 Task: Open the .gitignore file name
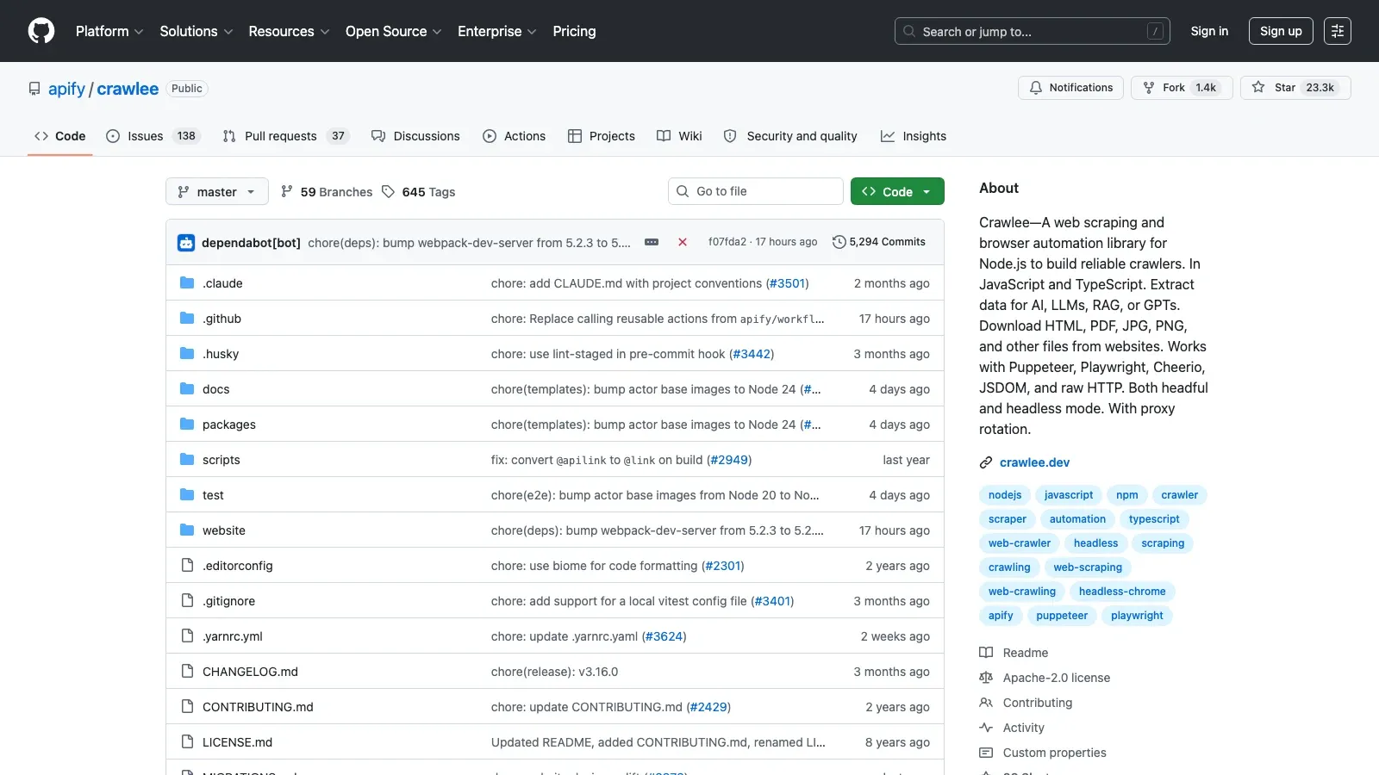click(228, 601)
